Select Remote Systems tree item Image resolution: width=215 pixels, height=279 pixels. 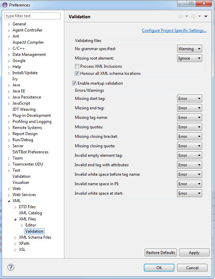click(27, 128)
